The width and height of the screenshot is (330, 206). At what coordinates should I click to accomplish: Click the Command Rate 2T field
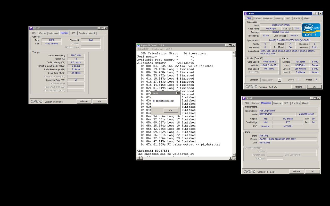[76, 80]
